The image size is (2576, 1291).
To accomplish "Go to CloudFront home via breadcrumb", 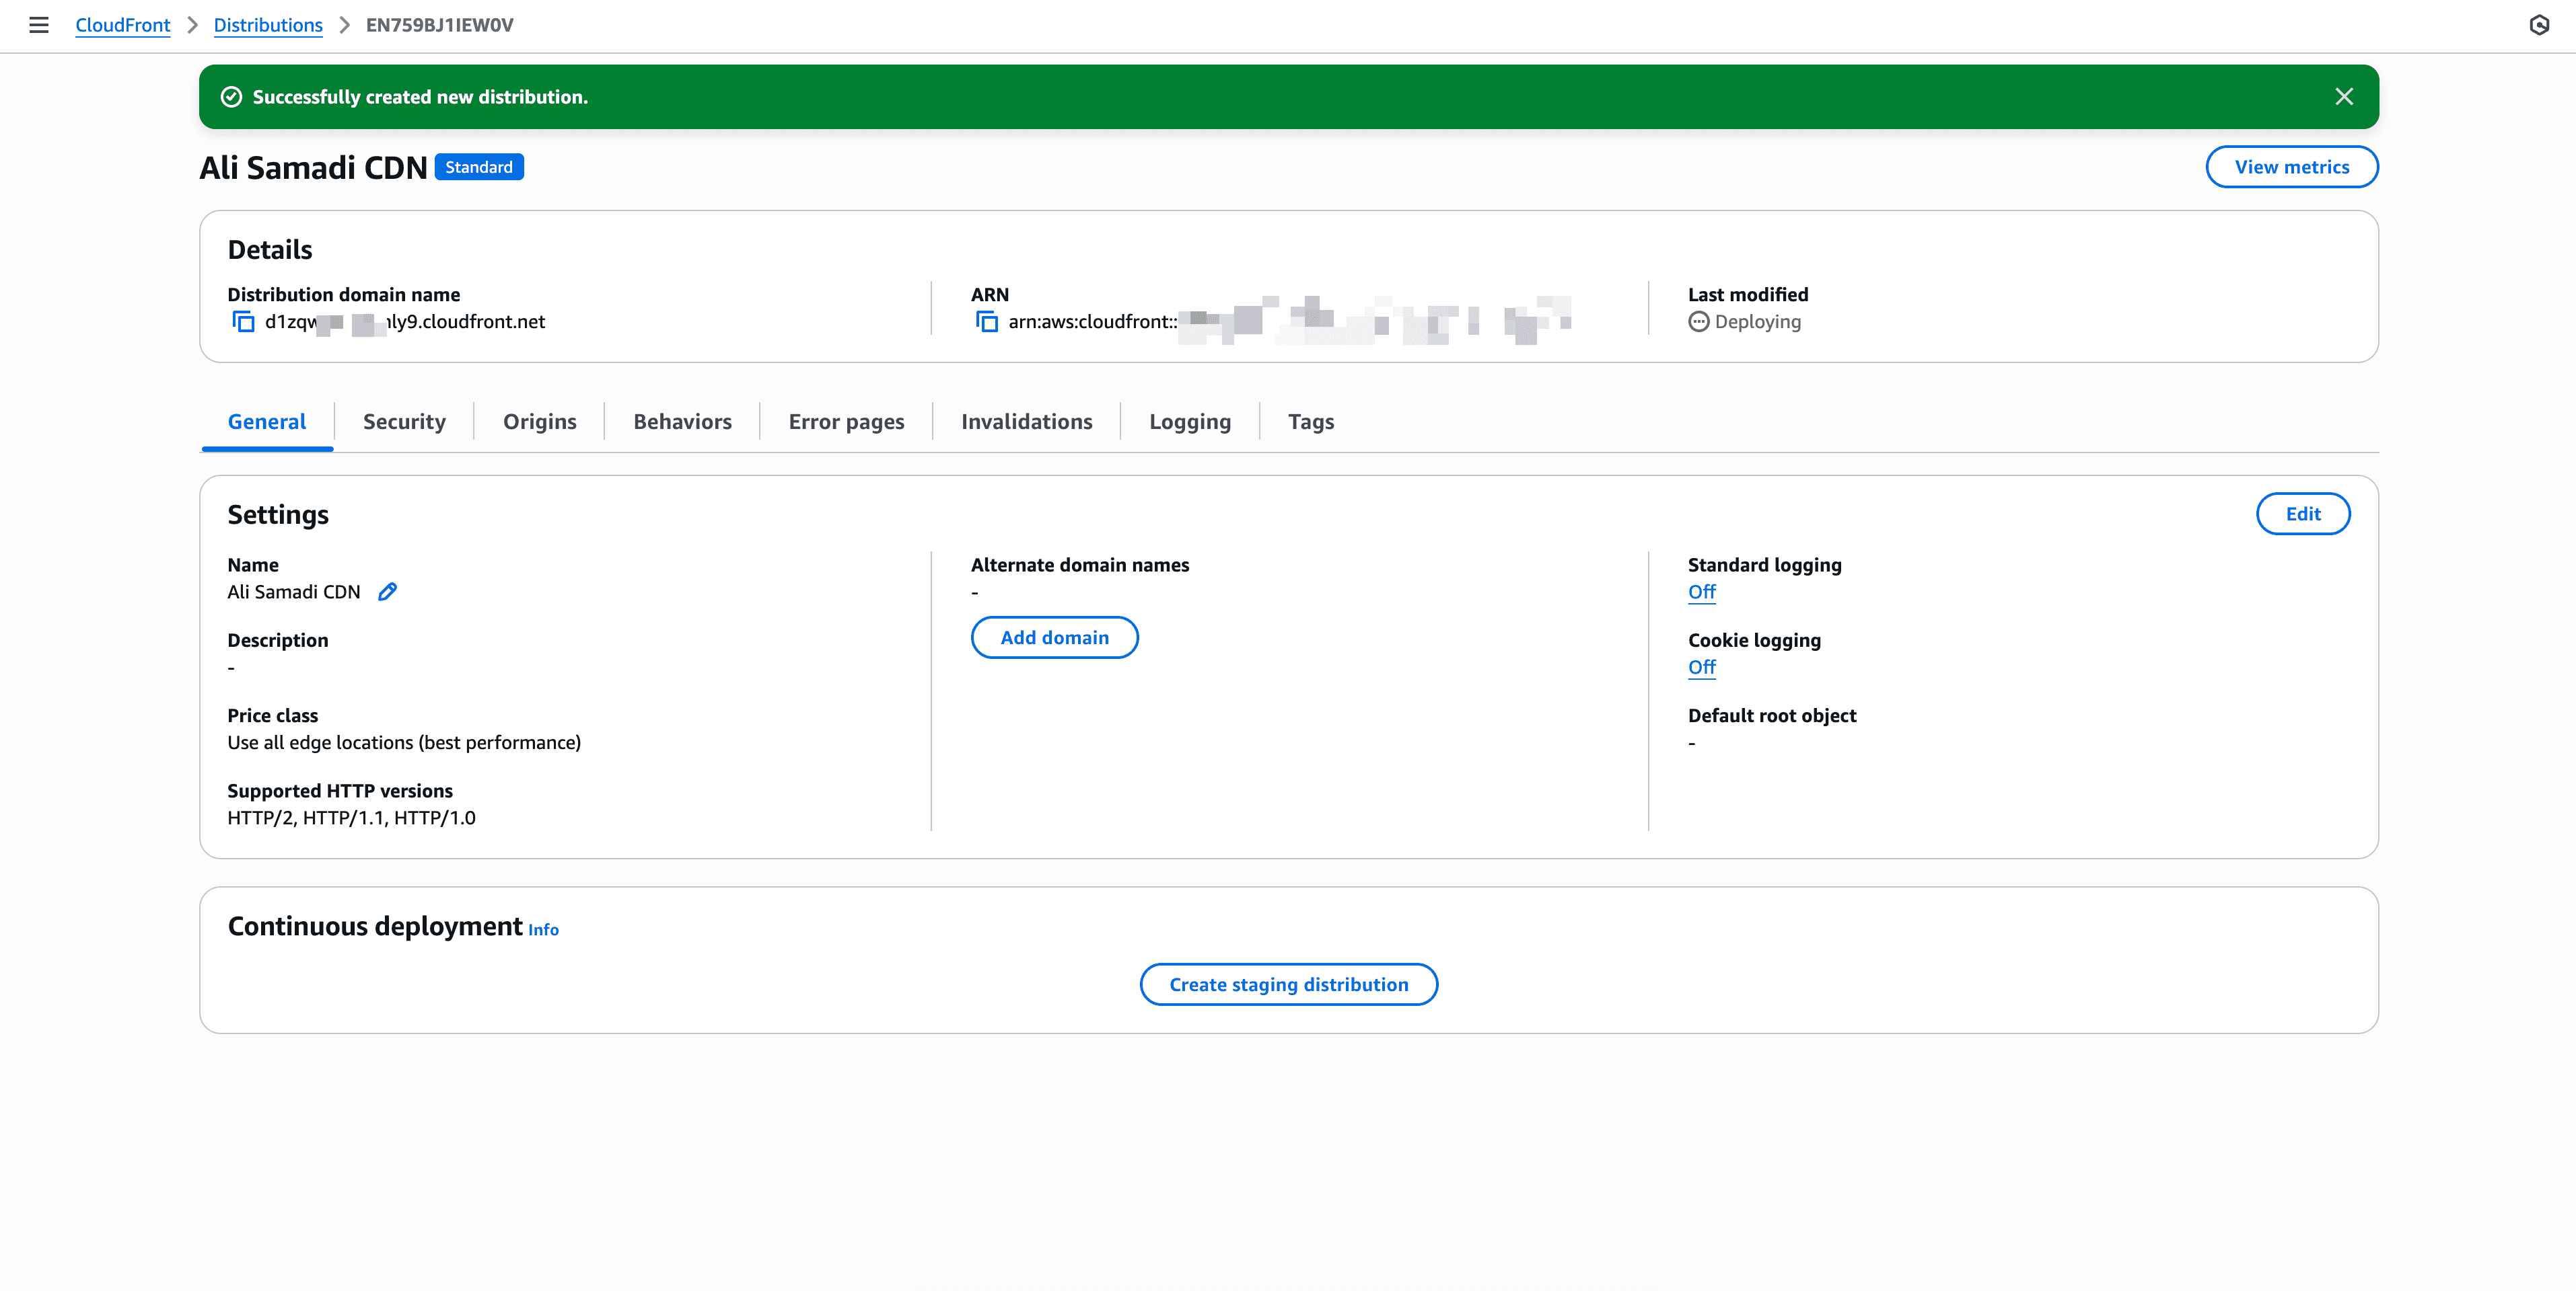I will pos(122,25).
